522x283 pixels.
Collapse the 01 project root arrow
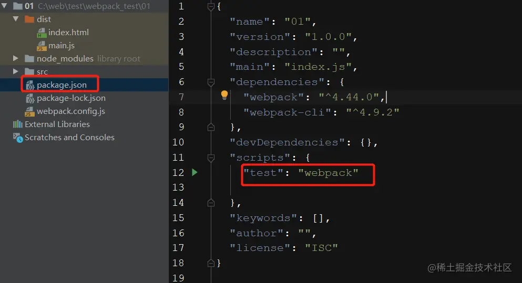pyautogui.click(x=4, y=6)
